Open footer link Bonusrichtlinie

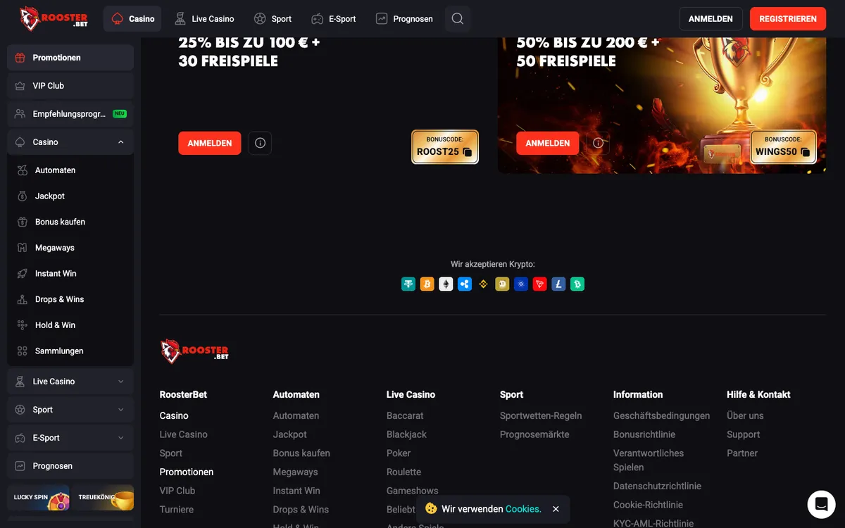point(644,434)
